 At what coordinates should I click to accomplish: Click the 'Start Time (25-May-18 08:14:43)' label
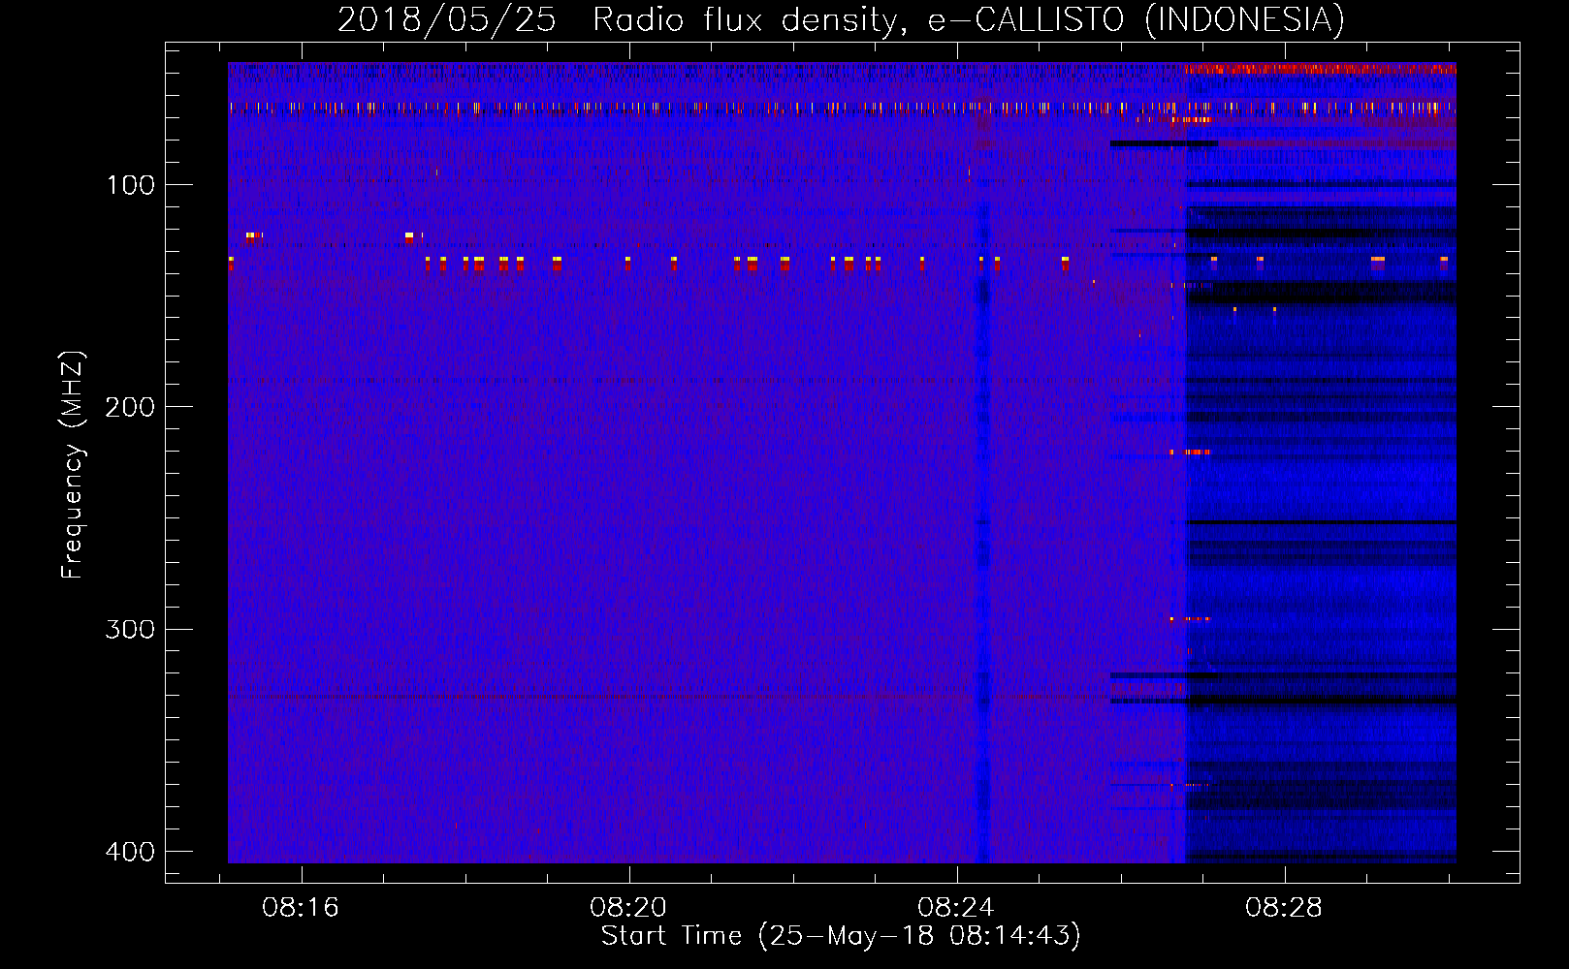[841, 936]
